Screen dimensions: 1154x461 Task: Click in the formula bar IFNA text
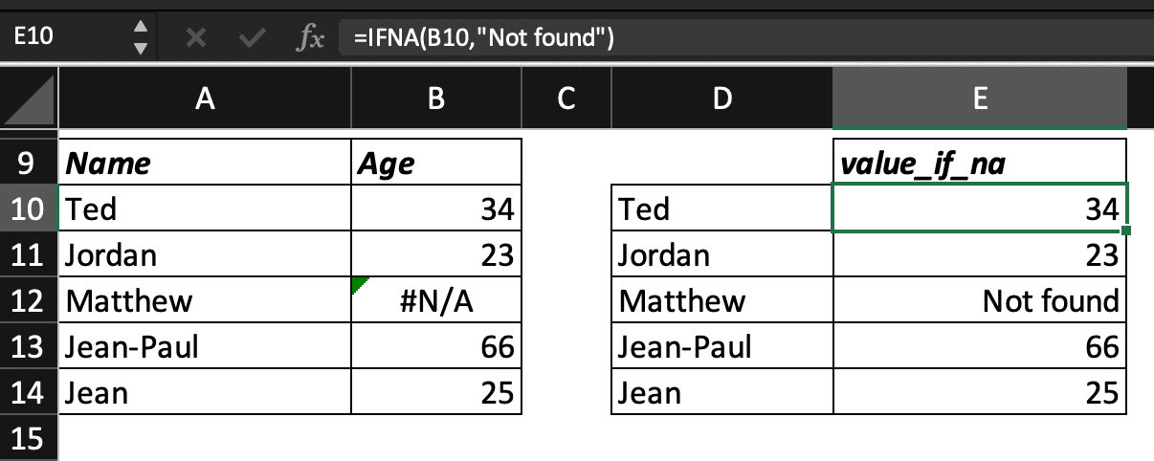(x=483, y=38)
